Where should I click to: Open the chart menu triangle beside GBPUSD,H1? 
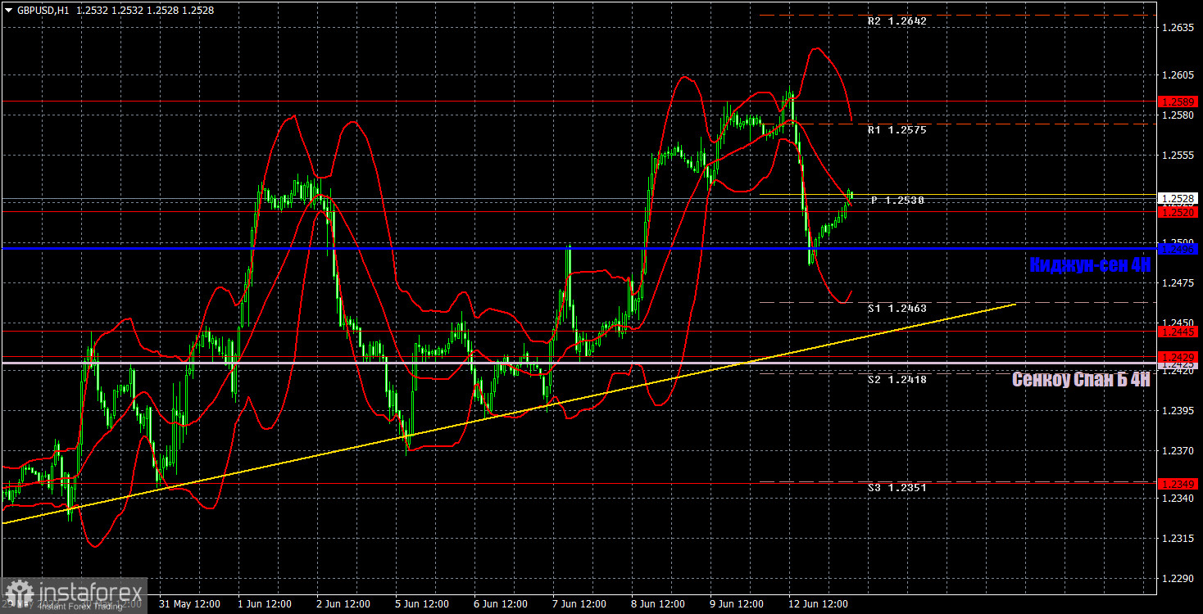coord(8,10)
